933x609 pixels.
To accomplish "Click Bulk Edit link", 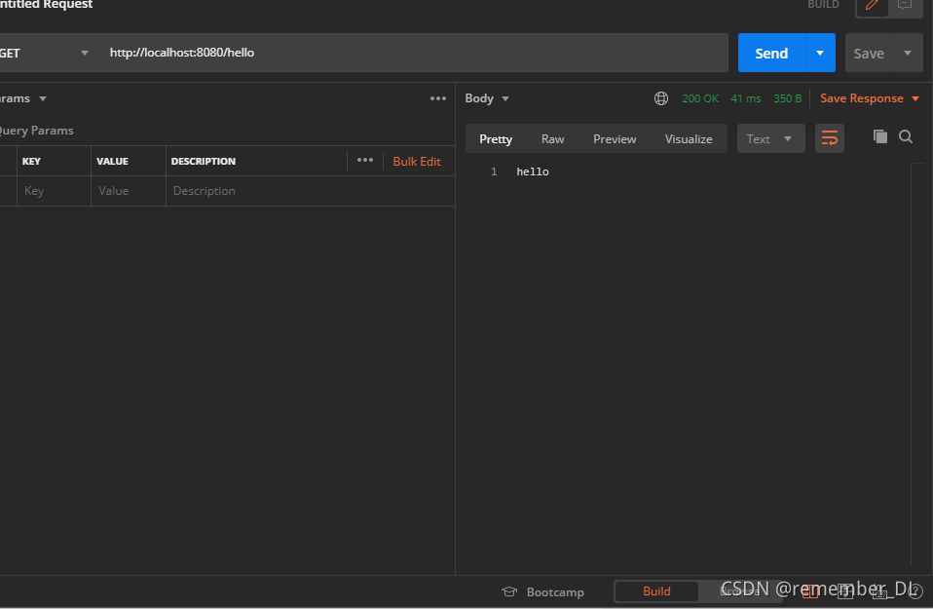I will click(x=417, y=162).
